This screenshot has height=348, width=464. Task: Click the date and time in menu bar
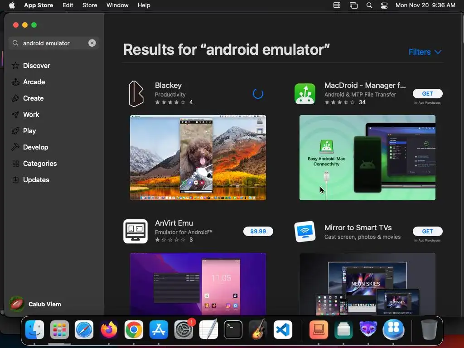tap(425, 5)
